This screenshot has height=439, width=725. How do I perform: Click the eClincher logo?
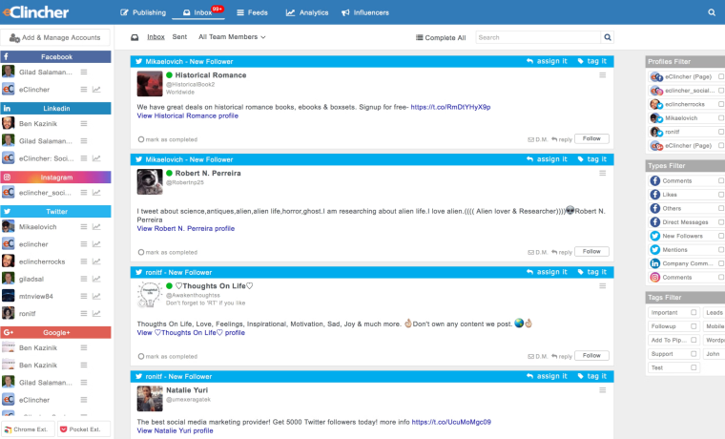tap(36, 12)
